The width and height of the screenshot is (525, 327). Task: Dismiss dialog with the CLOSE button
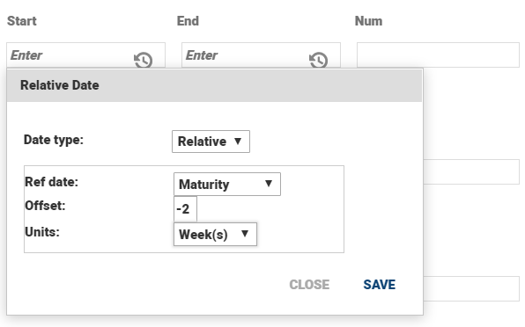pyautogui.click(x=309, y=285)
